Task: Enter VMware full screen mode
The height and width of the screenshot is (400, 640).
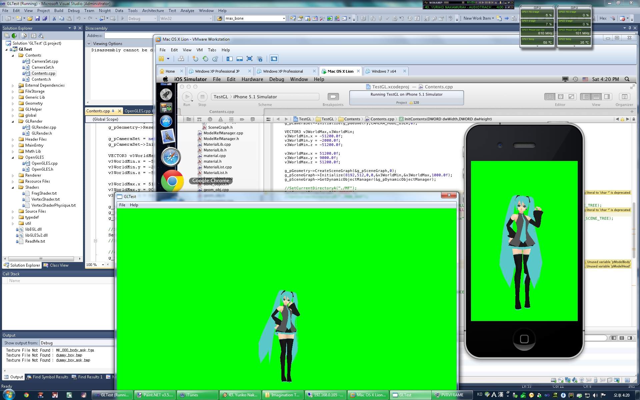Action: [249, 59]
